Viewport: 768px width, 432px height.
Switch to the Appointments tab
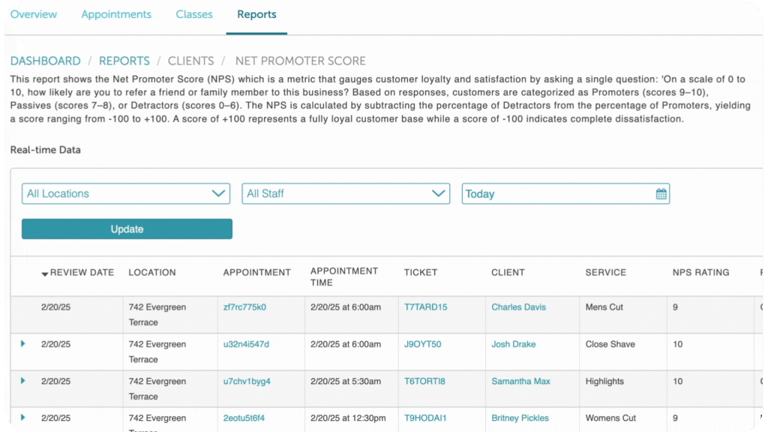(116, 14)
